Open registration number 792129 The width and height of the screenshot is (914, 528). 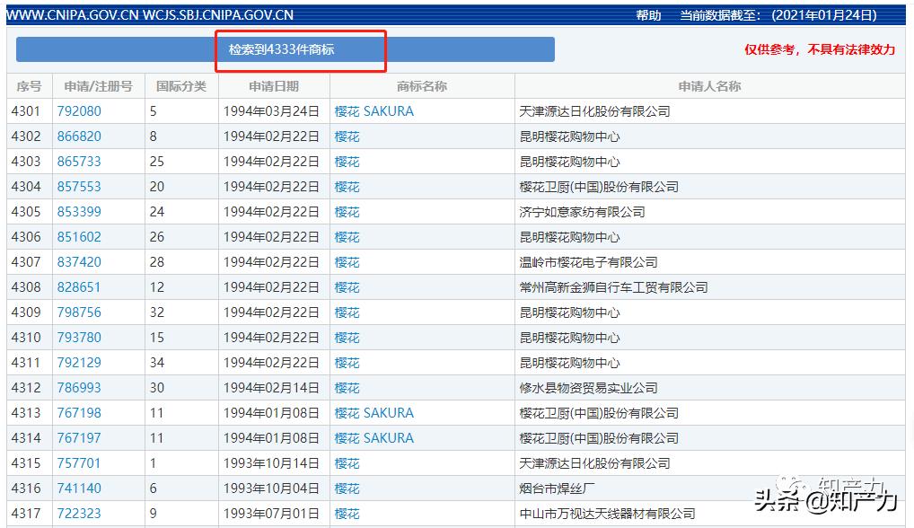click(x=79, y=363)
